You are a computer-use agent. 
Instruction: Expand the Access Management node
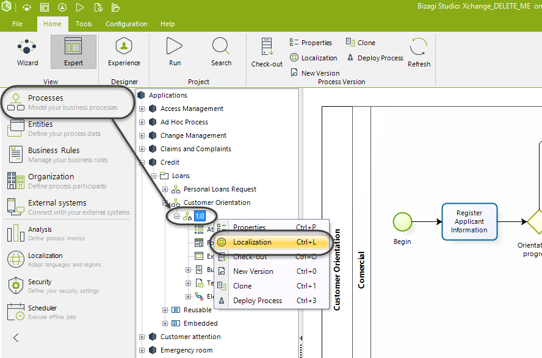coord(142,109)
